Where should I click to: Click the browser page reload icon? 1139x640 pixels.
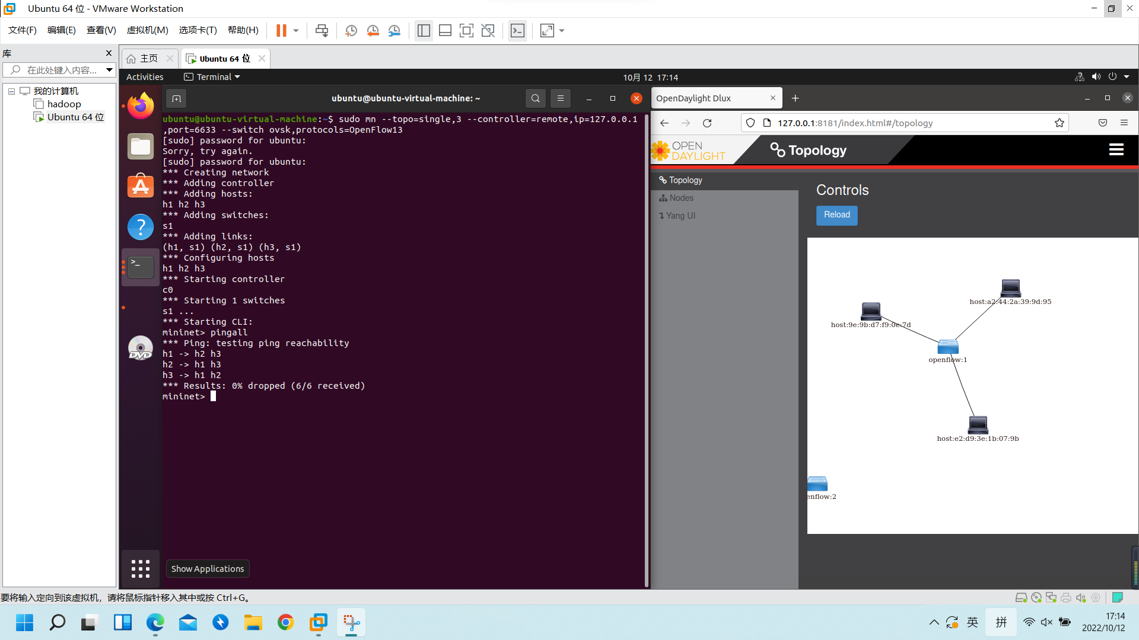707,123
